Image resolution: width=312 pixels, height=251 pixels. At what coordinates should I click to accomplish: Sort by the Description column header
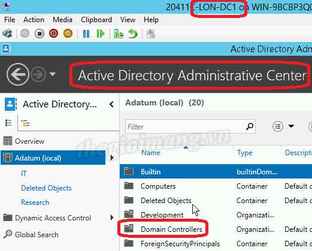pyautogui.click(x=298, y=153)
